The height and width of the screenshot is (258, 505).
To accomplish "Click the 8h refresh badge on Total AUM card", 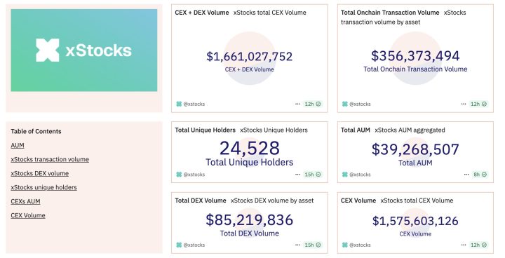I will (480, 175).
